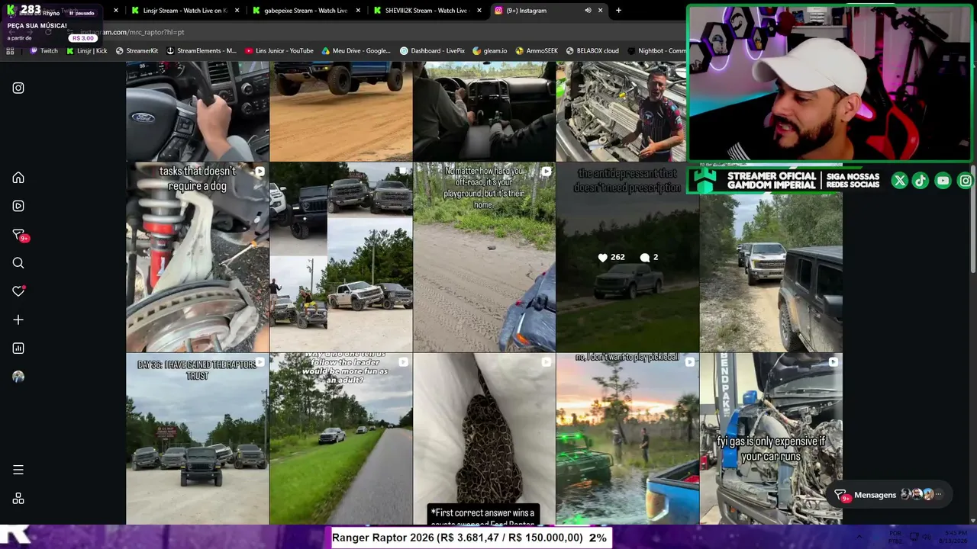Open Instagram direct messages icon in sidebar

point(18,235)
